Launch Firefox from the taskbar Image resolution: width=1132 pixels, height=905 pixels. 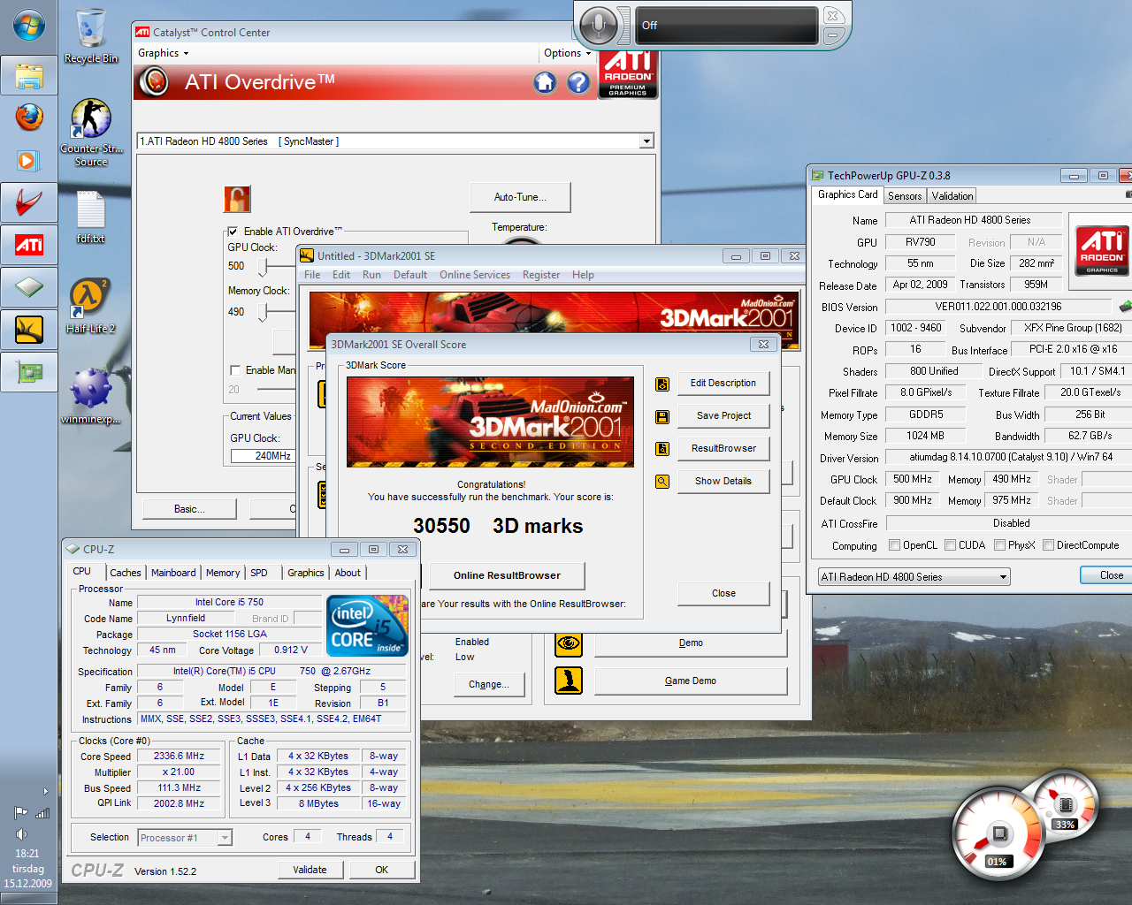(x=28, y=117)
